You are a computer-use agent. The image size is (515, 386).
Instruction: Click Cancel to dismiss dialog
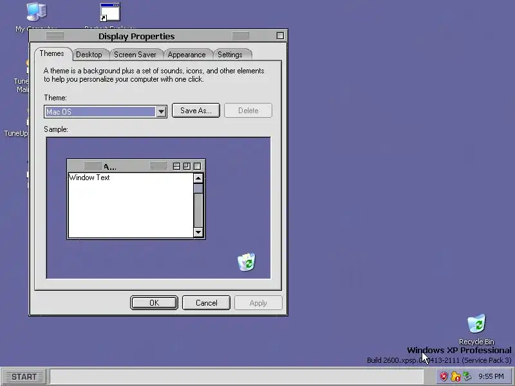(x=206, y=303)
